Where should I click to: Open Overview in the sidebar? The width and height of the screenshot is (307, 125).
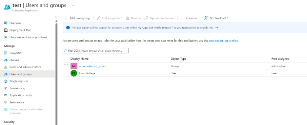pos(15,23)
